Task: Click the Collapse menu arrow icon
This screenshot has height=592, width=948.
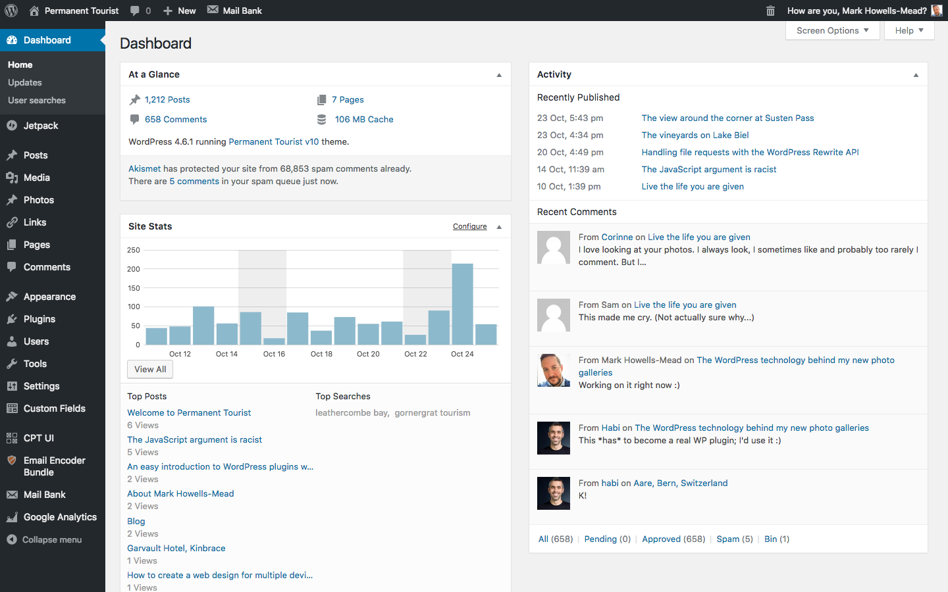Action: [x=12, y=539]
